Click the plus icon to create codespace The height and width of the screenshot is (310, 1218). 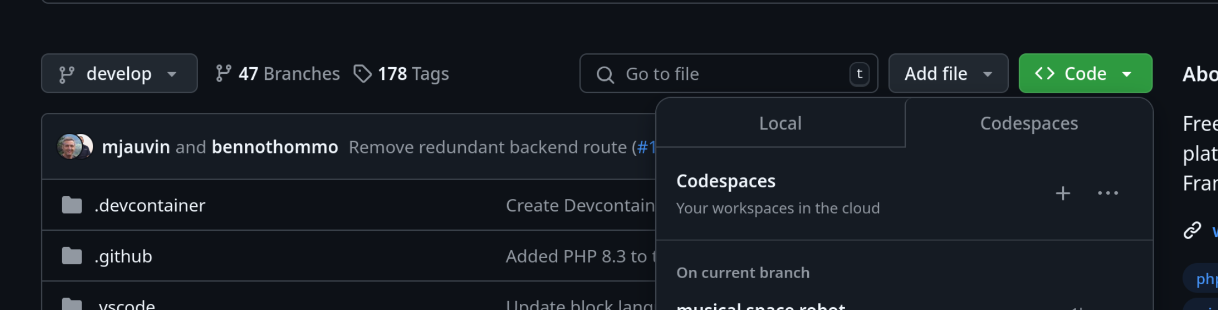pyautogui.click(x=1063, y=193)
